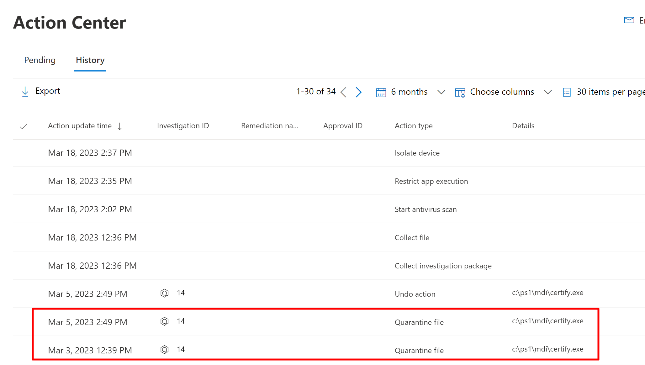The width and height of the screenshot is (645, 365).
Task: Select the Isolate device action row
Action: [x=417, y=153]
